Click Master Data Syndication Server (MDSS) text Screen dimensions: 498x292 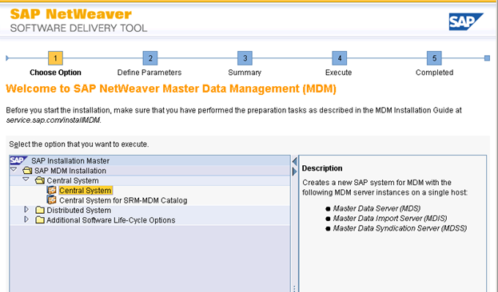point(400,228)
